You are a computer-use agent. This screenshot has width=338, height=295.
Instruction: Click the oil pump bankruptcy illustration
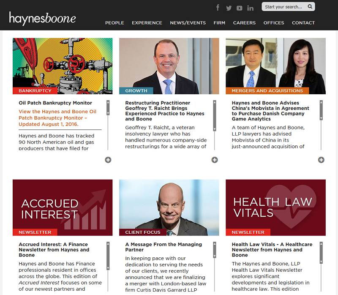(x=63, y=66)
